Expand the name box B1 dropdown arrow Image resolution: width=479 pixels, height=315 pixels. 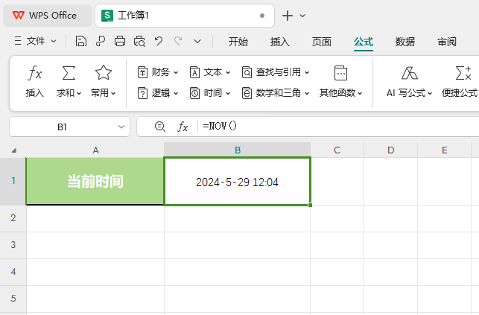(121, 127)
